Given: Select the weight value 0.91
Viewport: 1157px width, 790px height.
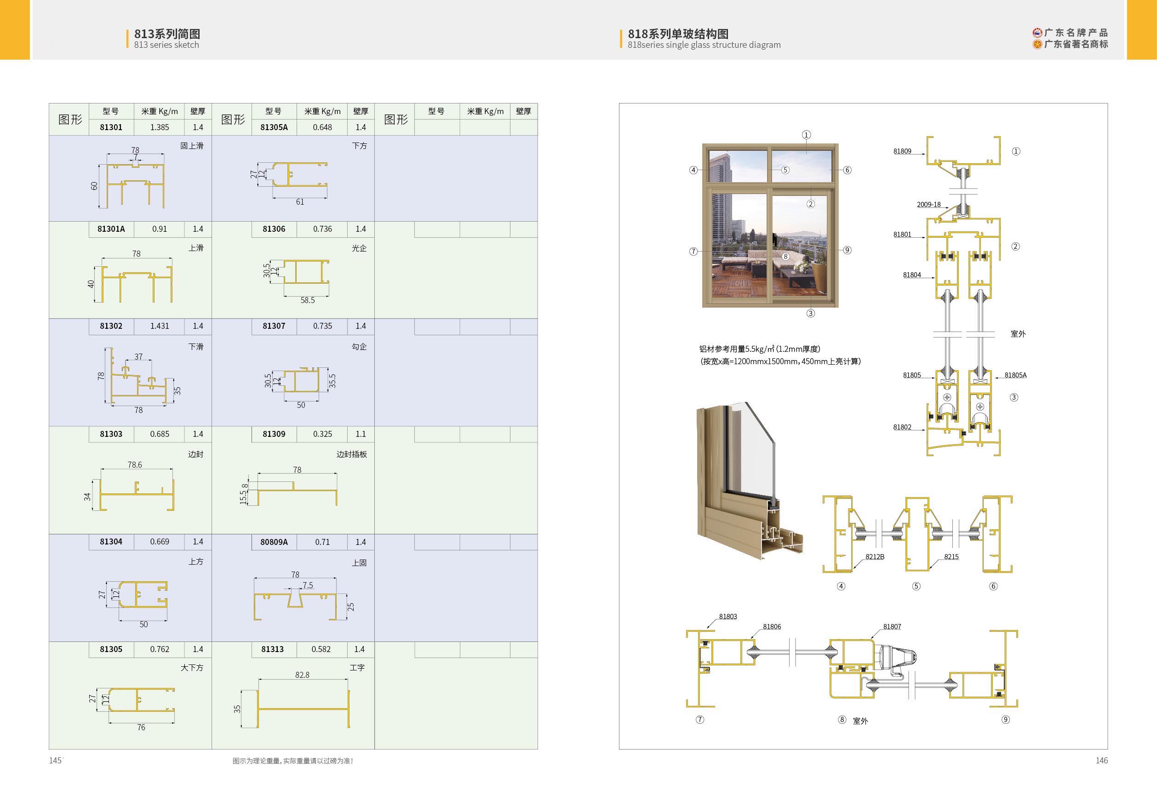Looking at the screenshot, I should pyautogui.click(x=159, y=229).
